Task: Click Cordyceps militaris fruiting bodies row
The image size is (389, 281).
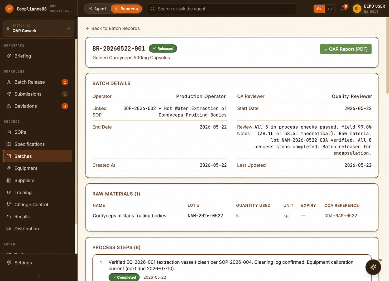Action: (232, 216)
